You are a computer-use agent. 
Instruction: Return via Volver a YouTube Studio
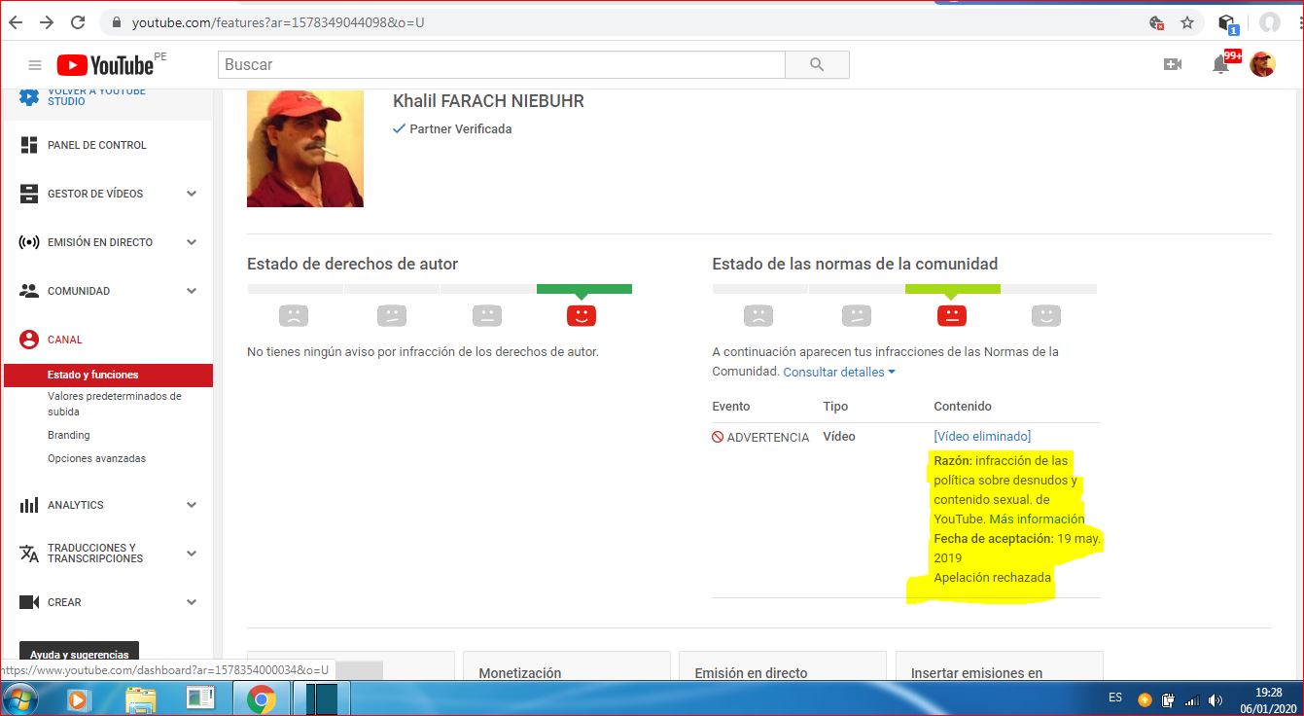96,96
